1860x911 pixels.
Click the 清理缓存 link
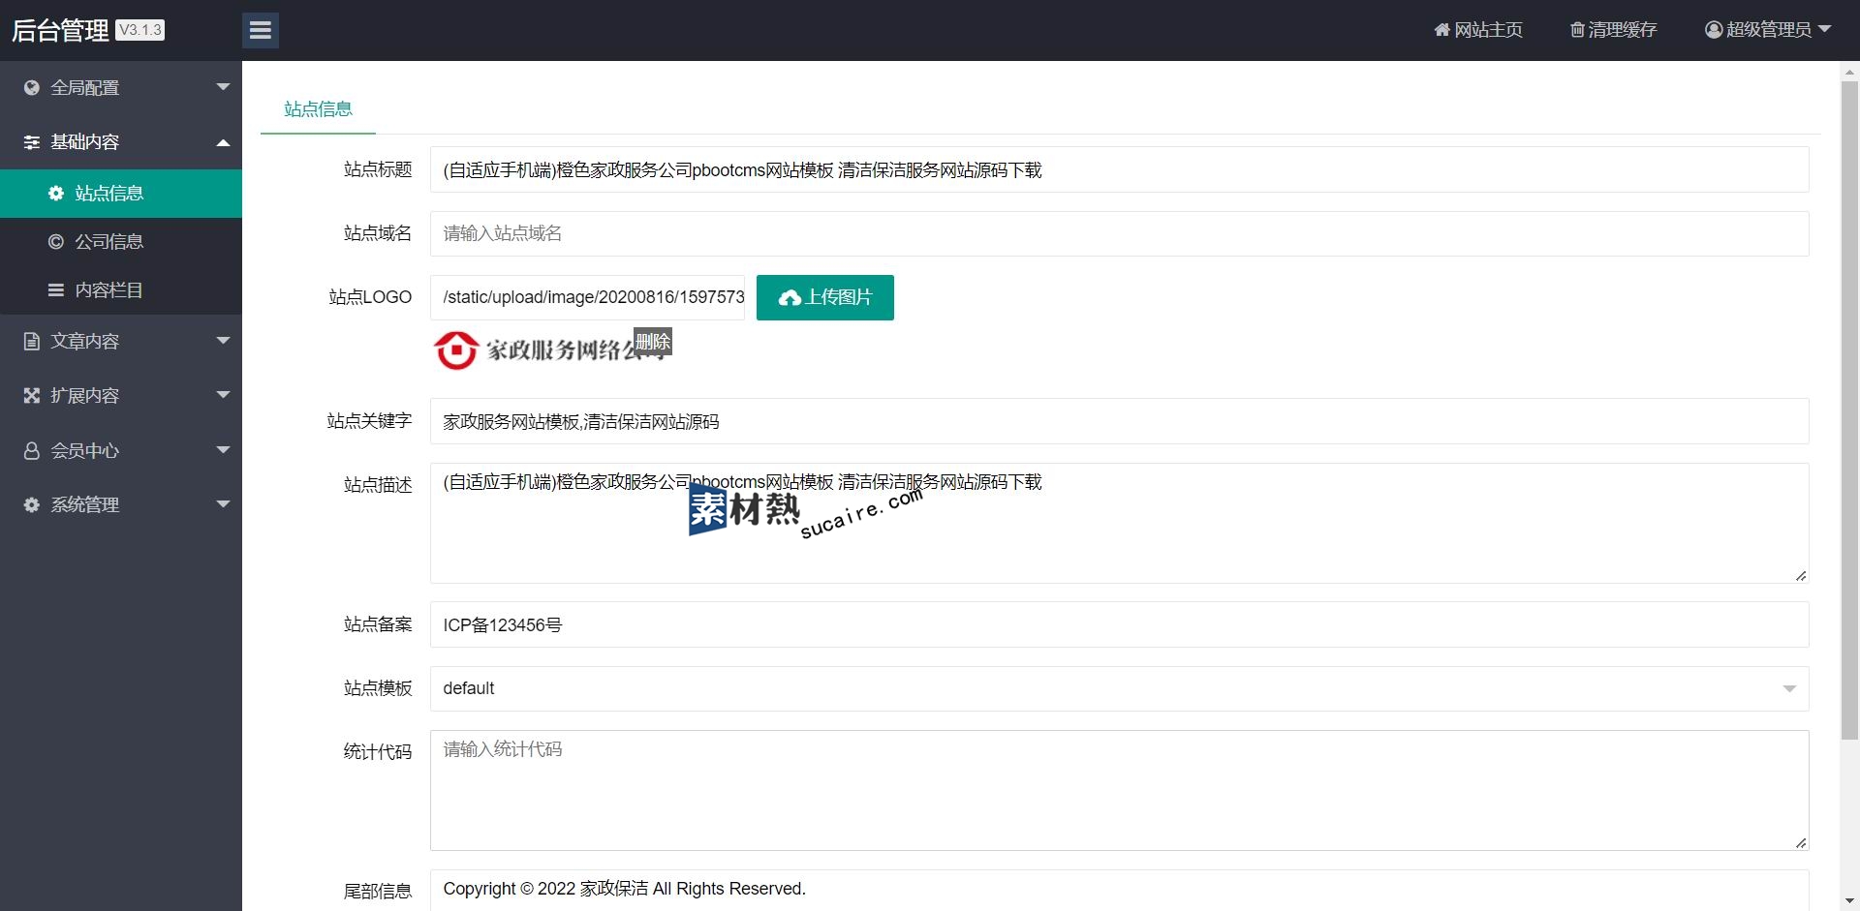coord(1614,30)
